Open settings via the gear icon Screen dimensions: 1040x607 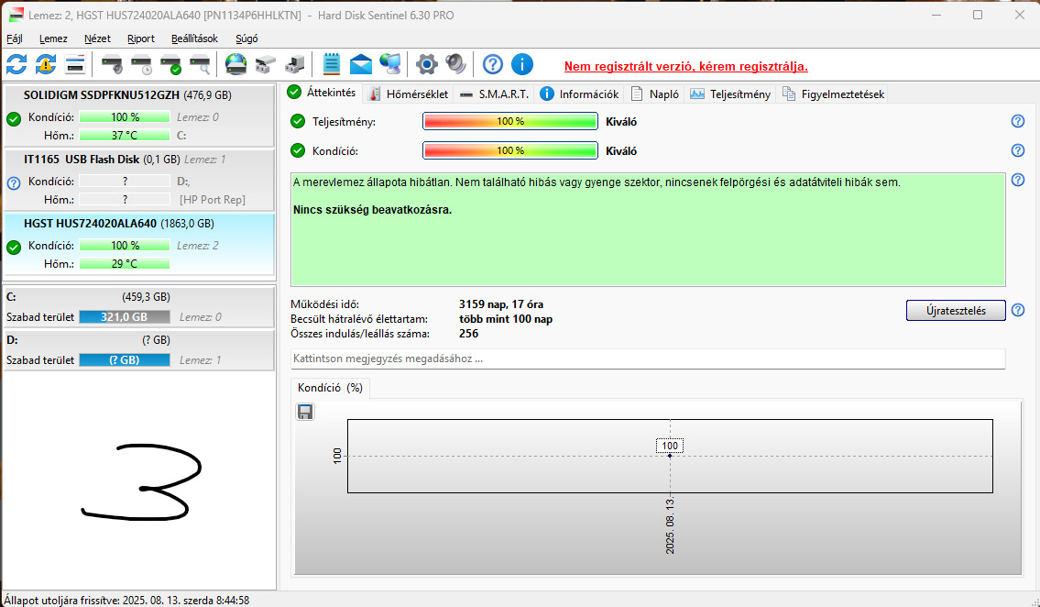[x=426, y=64]
